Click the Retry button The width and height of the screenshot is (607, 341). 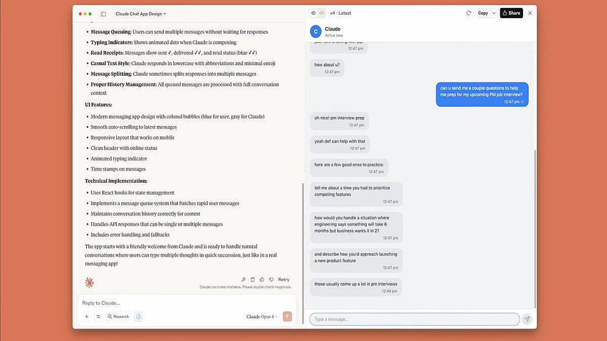284,279
